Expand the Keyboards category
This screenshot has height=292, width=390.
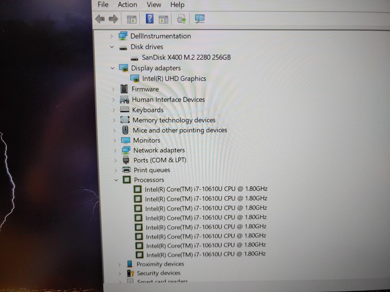[x=114, y=110]
